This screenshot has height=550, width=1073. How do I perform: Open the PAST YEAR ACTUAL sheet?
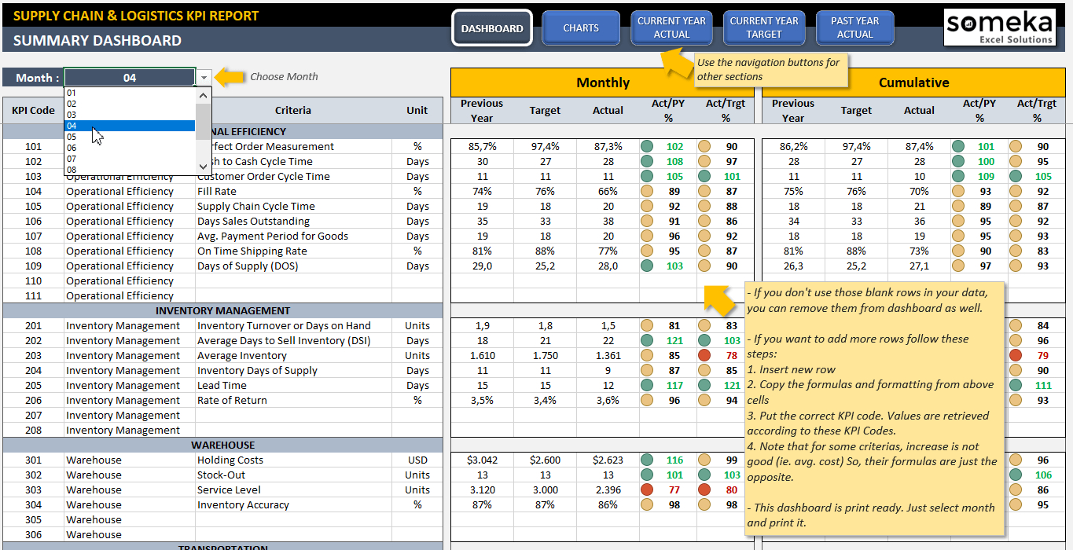854,27
